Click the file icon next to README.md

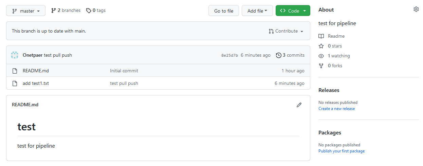(x=15, y=71)
